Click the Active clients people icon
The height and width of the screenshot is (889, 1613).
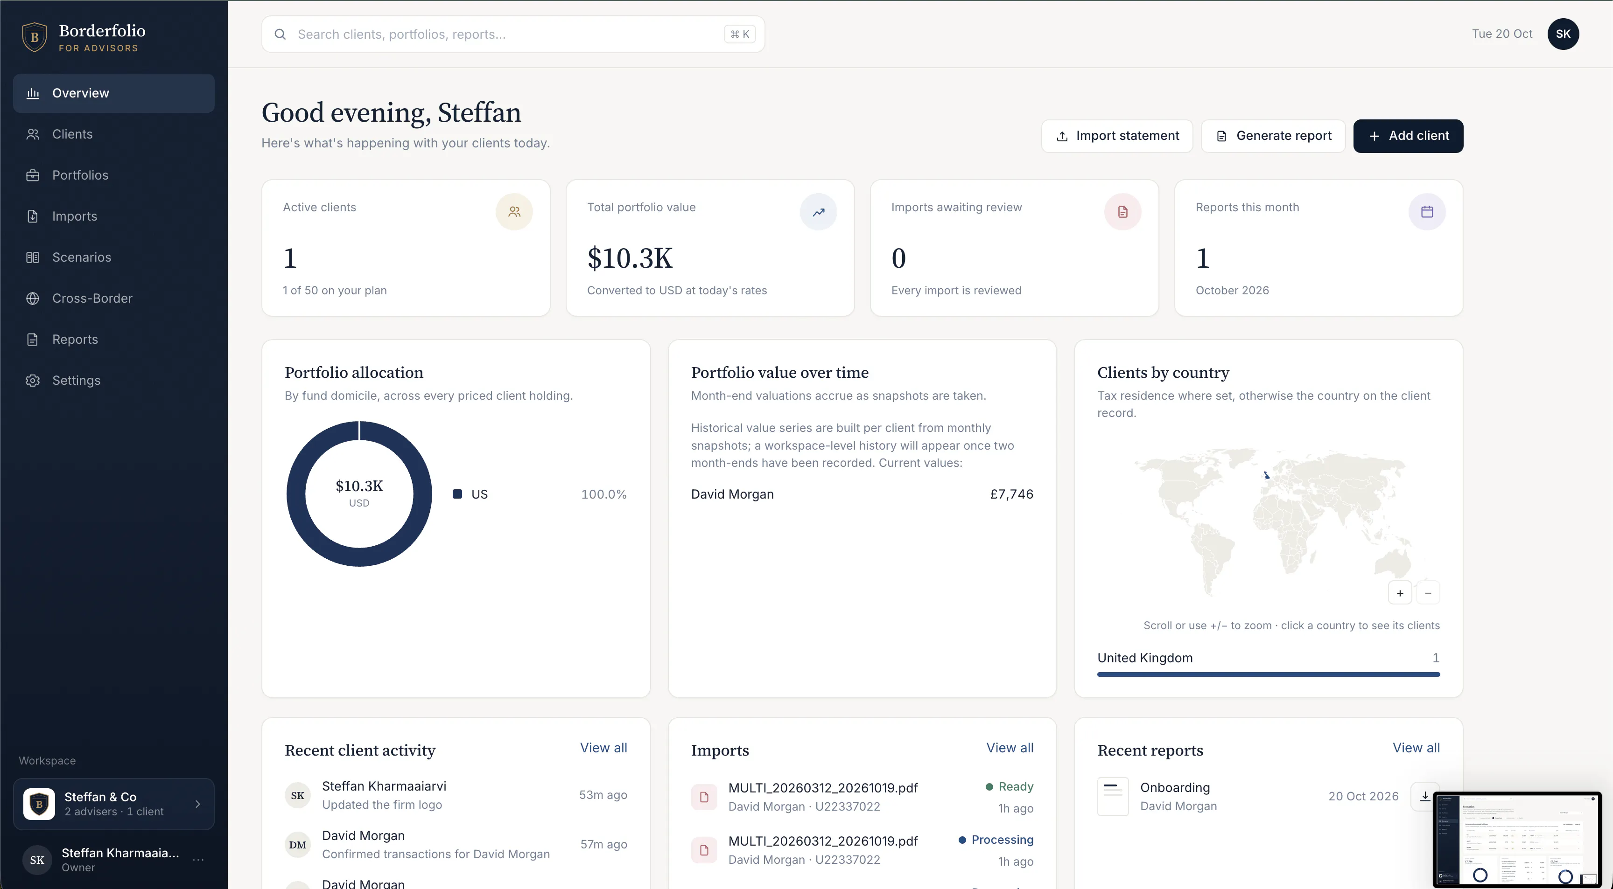coord(514,212)
